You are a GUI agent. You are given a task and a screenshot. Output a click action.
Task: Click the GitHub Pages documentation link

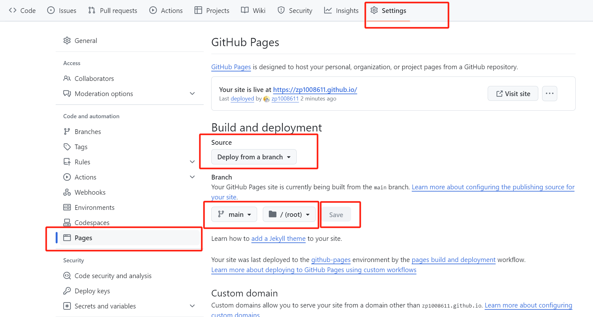(x=231, y=67)
